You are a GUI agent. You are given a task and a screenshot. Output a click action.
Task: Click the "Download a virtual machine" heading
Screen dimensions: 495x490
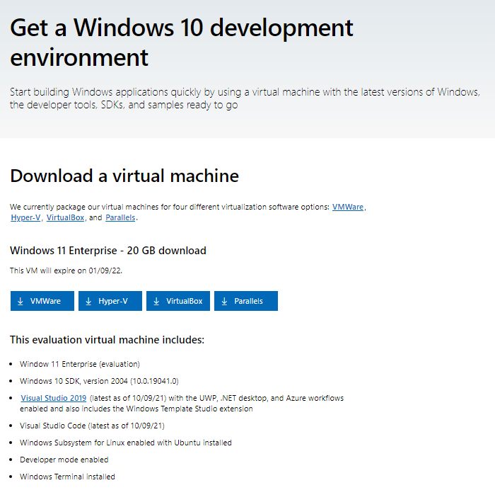click(x=124, y=176)
